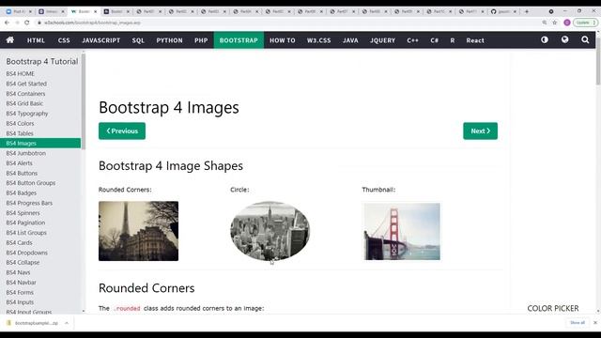Viewport: 601px width, 338px height.
Task: Open BS4 Containers link
Action: [25, 94]
